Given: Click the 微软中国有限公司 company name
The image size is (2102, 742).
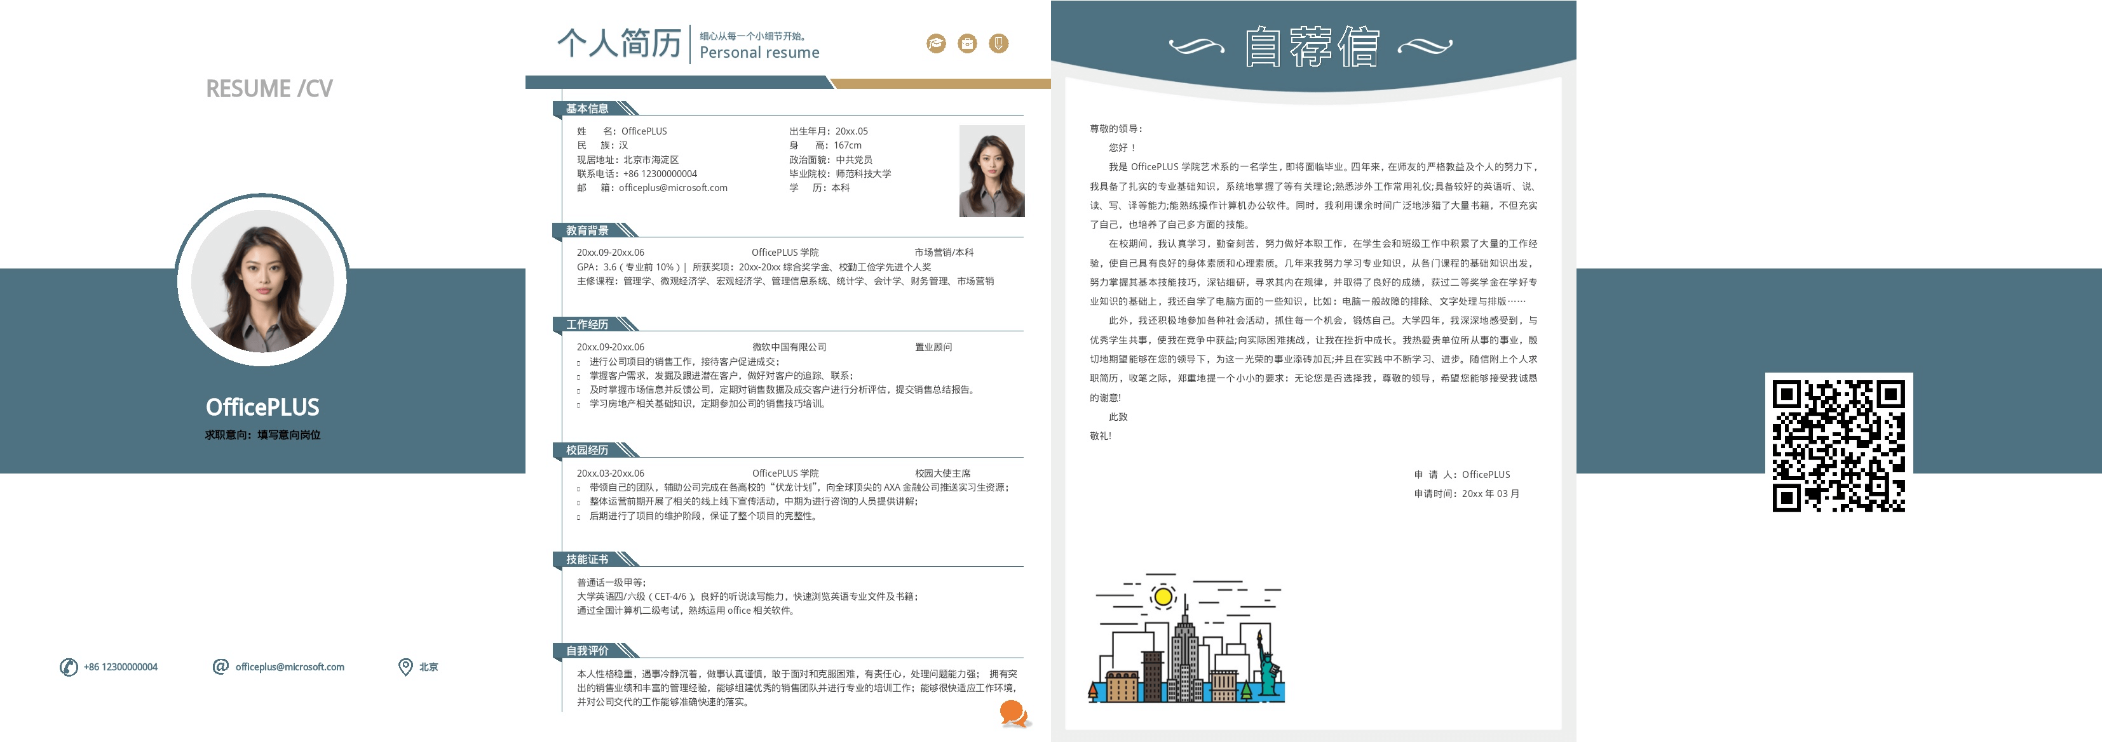Looking at the screenshot, I should coord(789,347).
